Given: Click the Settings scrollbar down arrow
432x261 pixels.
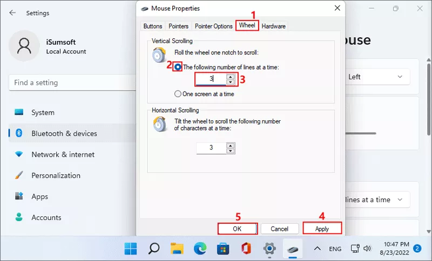Looking at the screenshot, I should [x=429, y=231].
